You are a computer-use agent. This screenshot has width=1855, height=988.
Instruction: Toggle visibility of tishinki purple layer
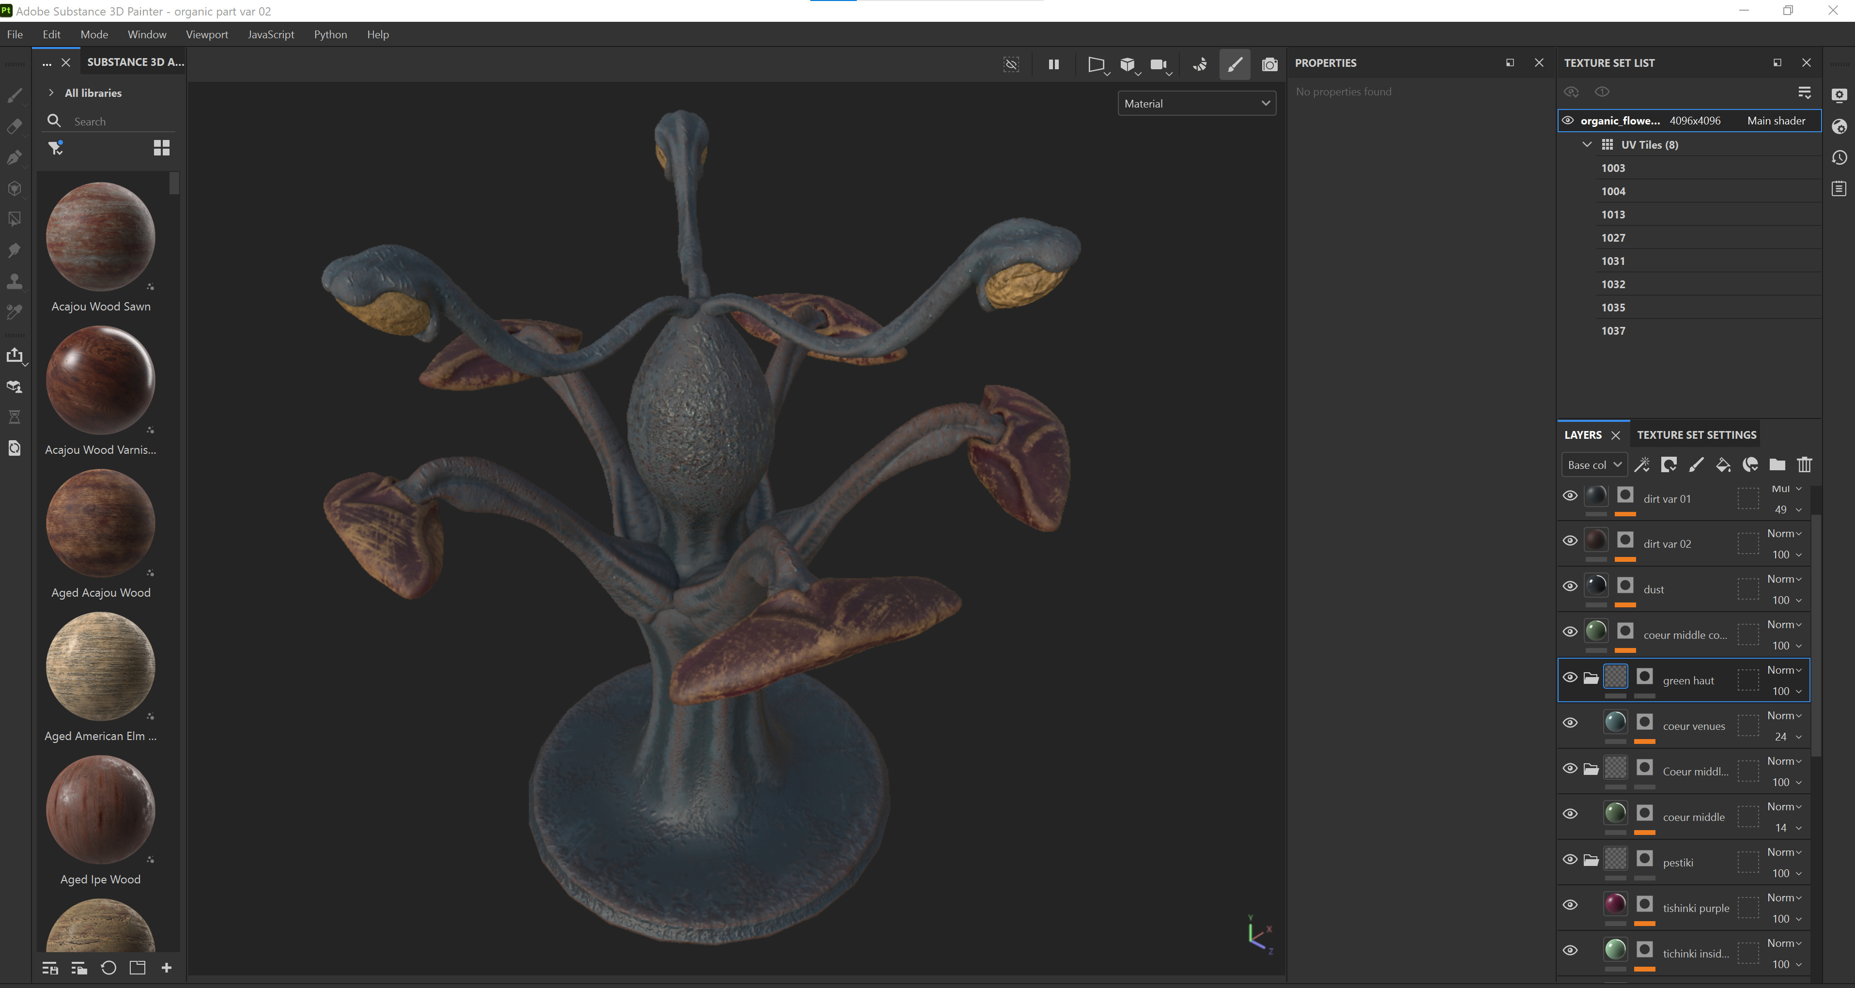[x=1570, y=905]
